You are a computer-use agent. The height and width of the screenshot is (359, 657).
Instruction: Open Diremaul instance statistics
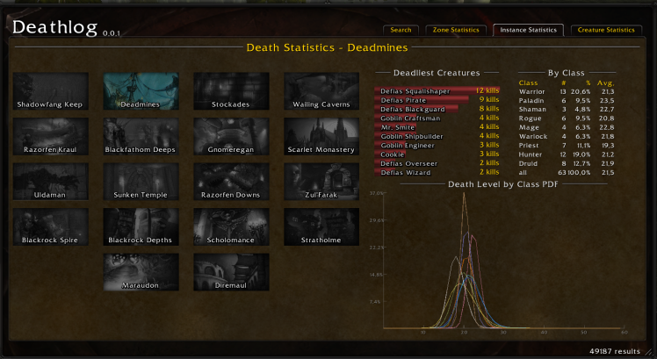[x=231, y=272]
